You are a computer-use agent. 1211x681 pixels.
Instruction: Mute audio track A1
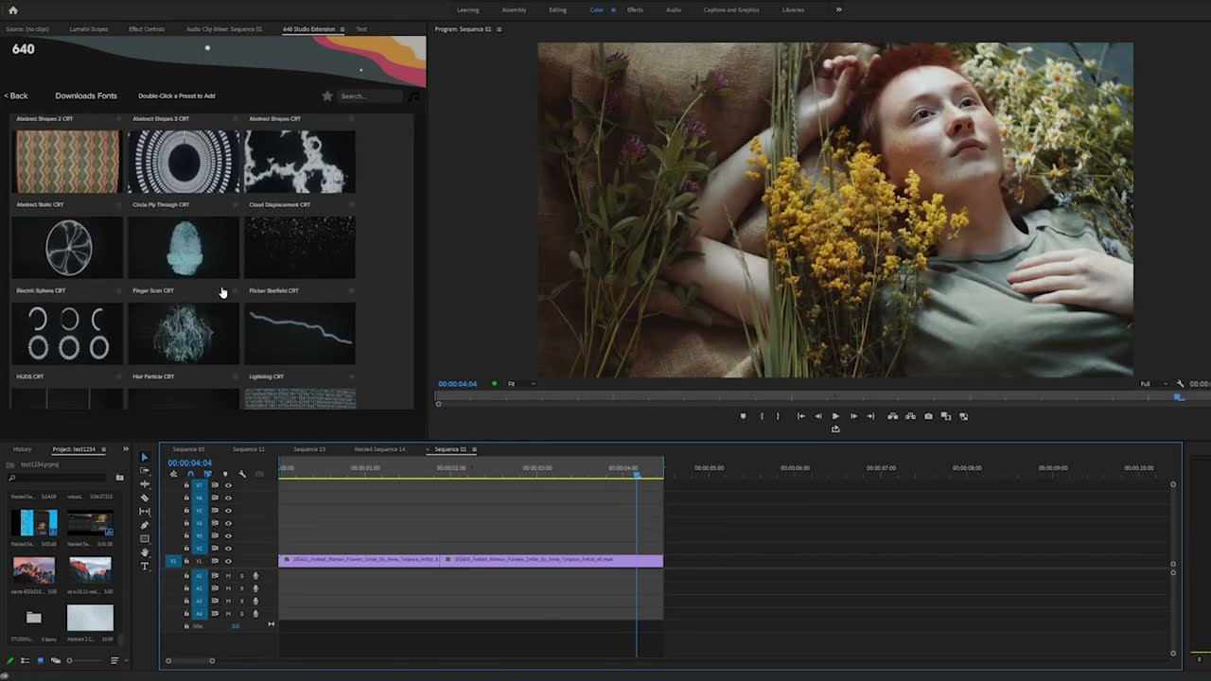tap(228, 575)
